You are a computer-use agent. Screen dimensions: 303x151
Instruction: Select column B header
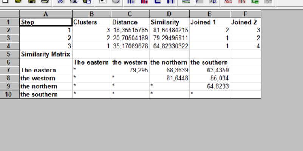tap(91, 14)
